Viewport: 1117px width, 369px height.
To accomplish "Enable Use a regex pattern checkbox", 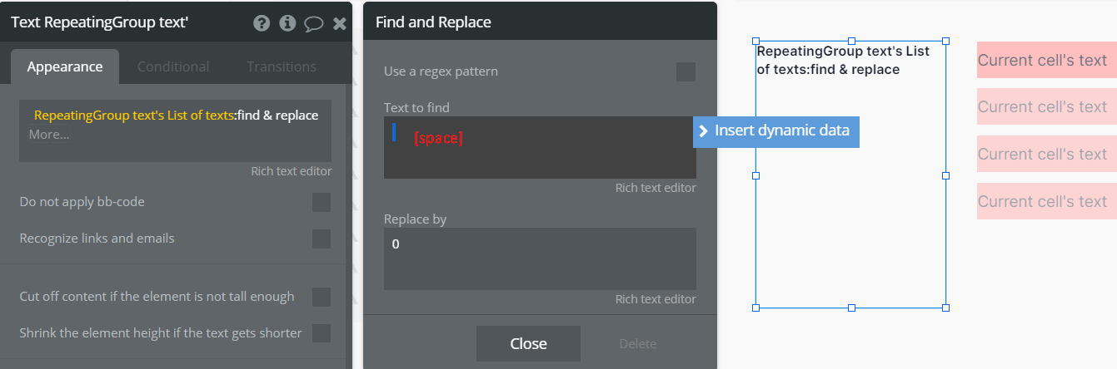I will 686,71.
